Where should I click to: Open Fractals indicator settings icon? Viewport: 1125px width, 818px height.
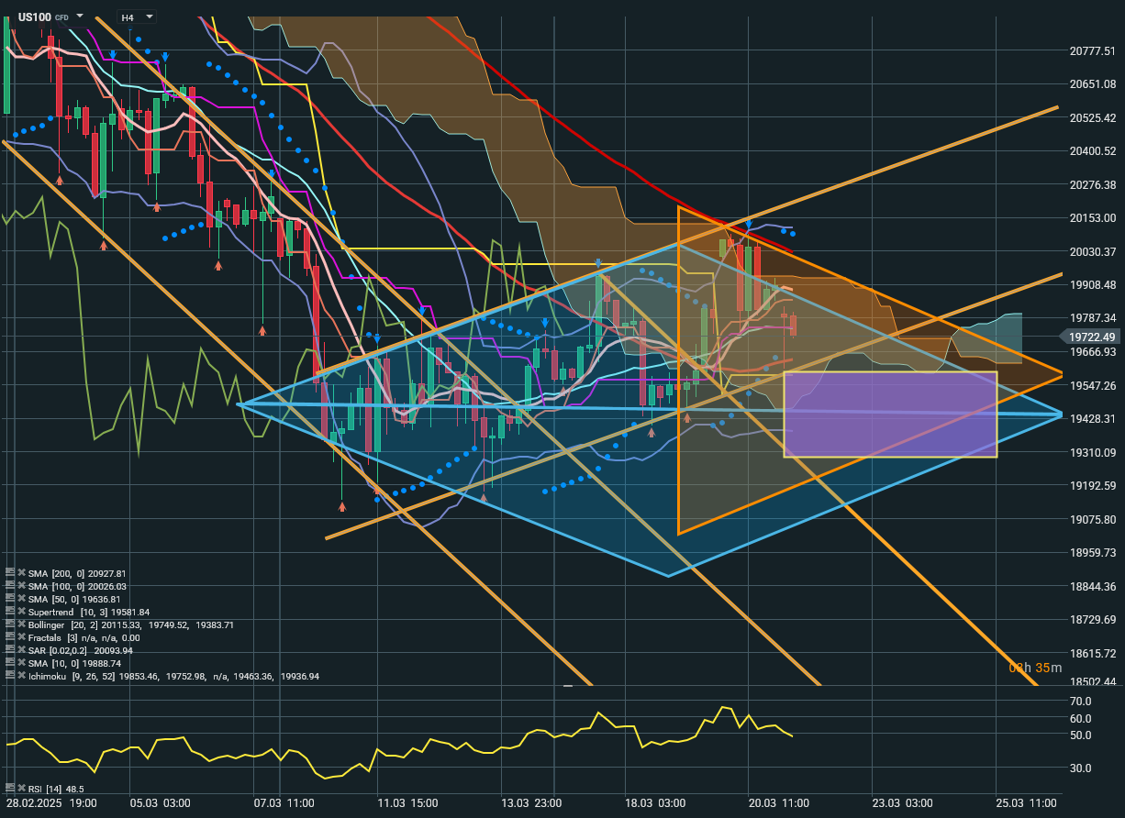pos(10,637)
